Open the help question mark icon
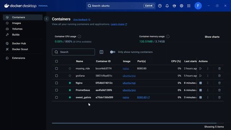 pos(160,6)
